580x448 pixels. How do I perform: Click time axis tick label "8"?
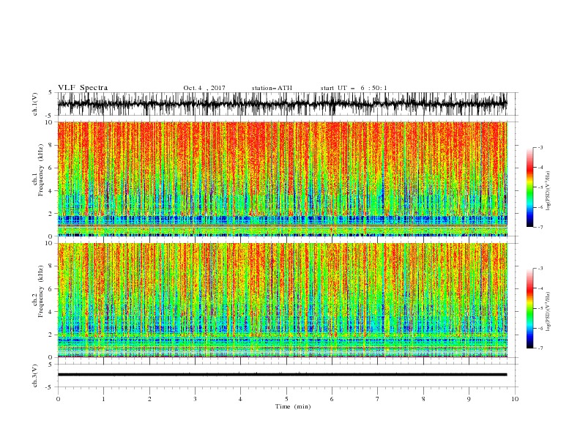423,399
